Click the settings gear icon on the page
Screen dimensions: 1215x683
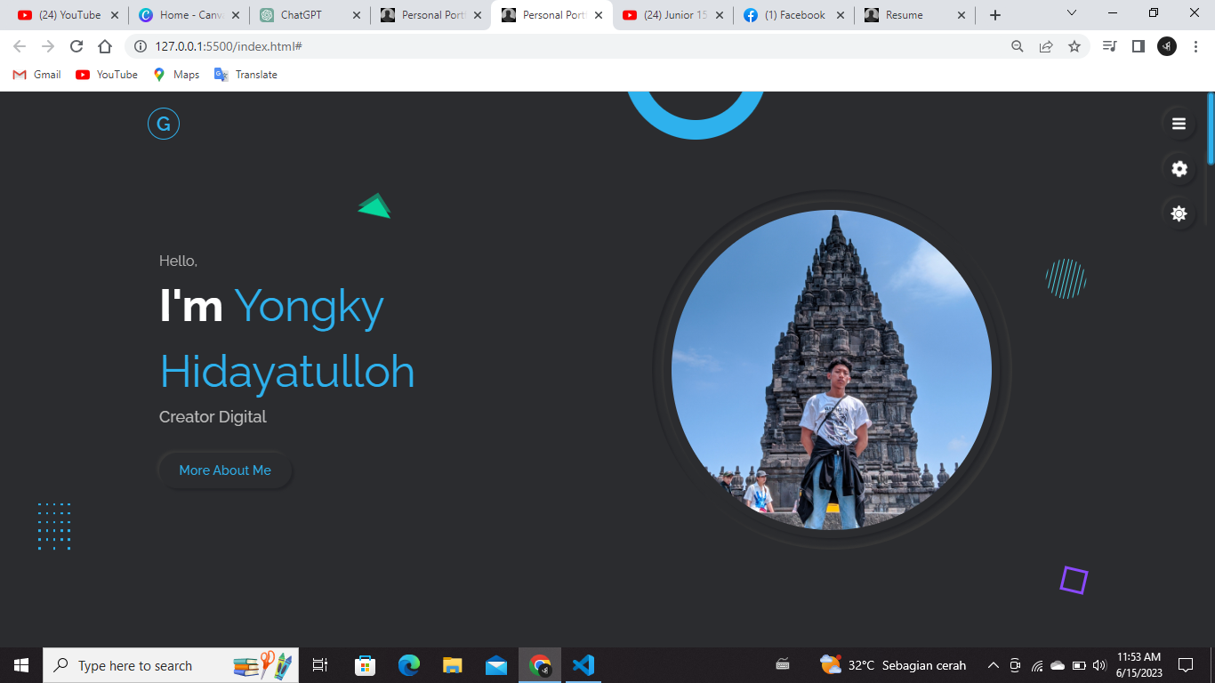point(1179,168)
